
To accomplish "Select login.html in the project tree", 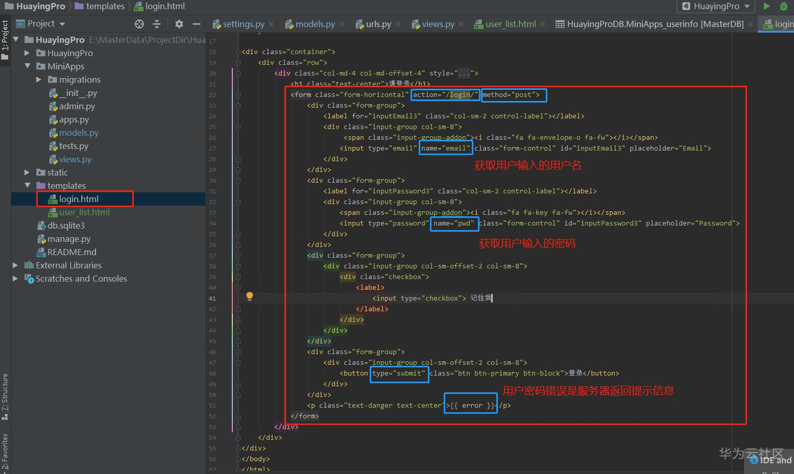I will (x=79, y=199).
